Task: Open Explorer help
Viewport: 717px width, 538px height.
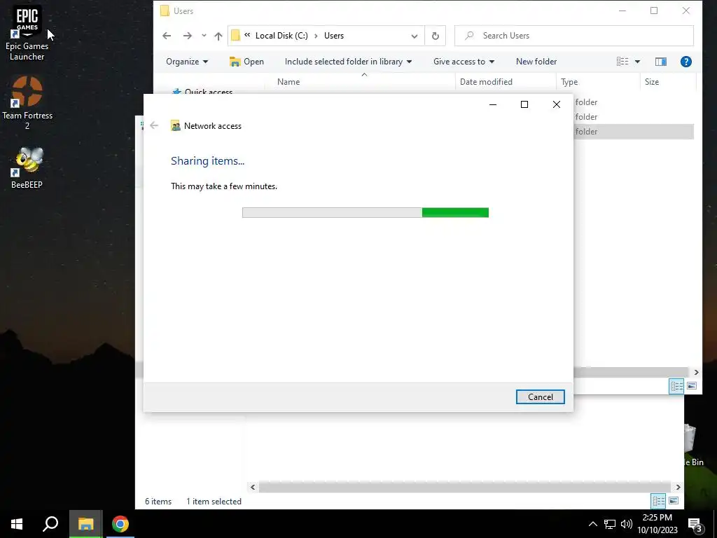Action: pos(686,62)
